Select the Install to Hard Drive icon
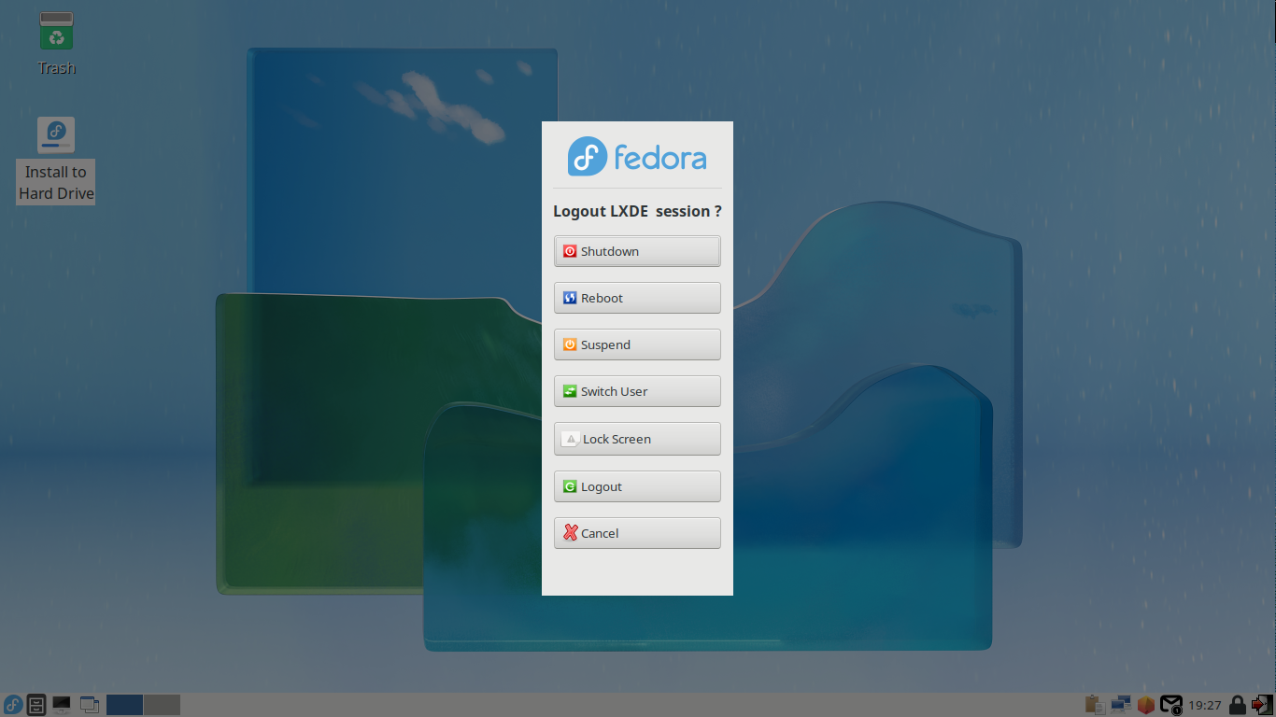Image resolution: width=1276 pixels, height=717 pixels. pyautogui.click(x=56, y=135)
